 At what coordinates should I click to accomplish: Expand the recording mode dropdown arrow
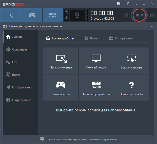click(x=20, y=15)
